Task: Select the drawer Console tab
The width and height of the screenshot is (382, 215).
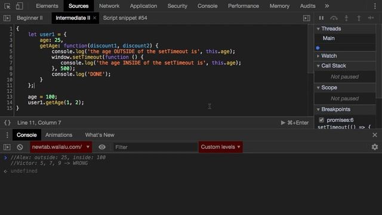Action: (x=26, y=135)
